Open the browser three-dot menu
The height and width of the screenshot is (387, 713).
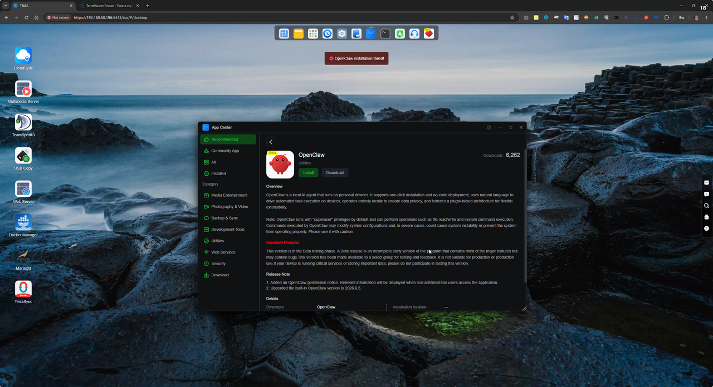pos(706,17)
